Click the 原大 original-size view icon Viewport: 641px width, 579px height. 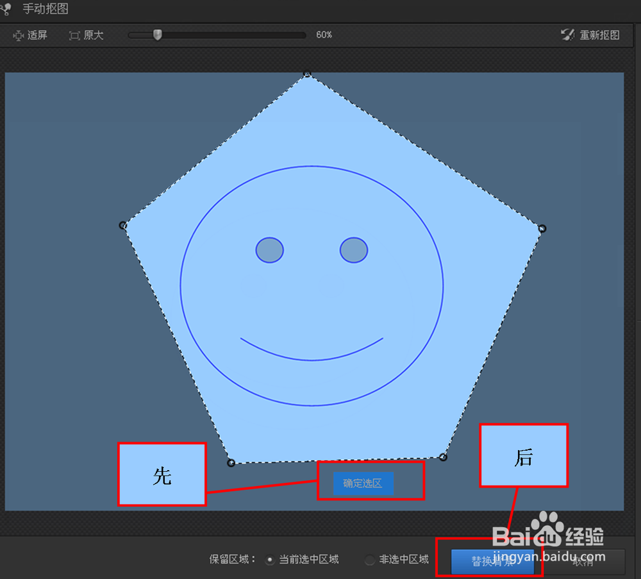tap(72, 35)
